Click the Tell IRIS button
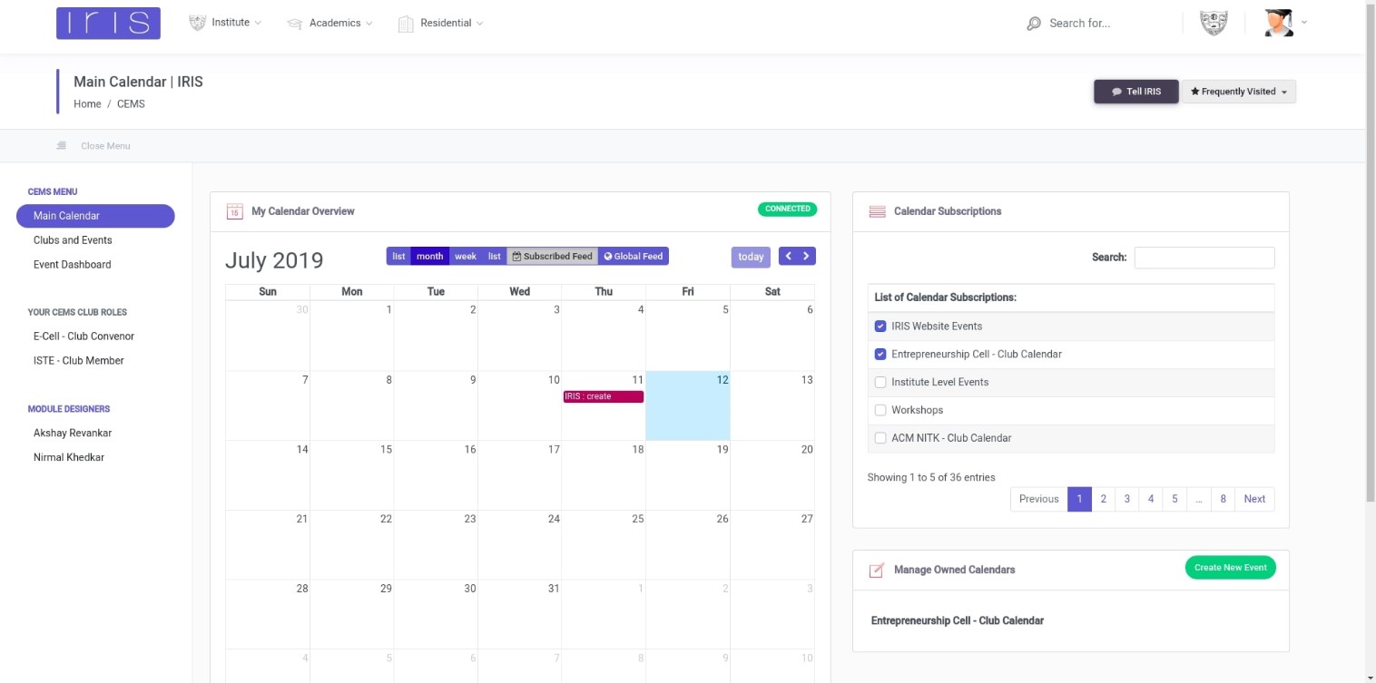Screen dimensions: 1376x683 [x=1136, y=92]
